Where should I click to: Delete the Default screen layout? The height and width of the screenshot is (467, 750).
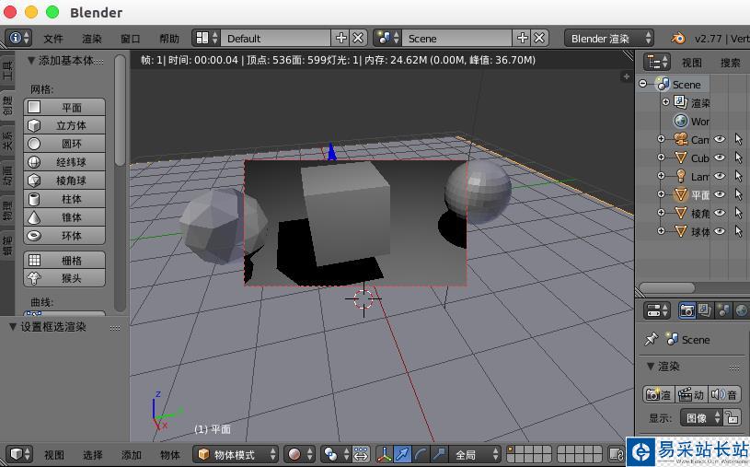tap(358, 38)
